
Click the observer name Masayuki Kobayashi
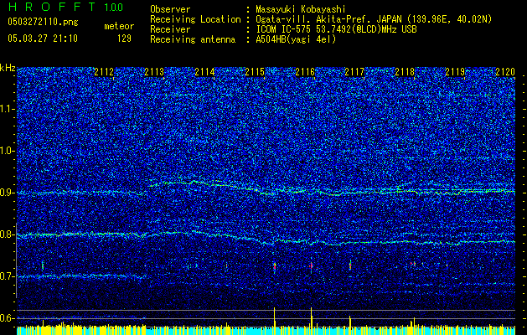pos(301,9)
